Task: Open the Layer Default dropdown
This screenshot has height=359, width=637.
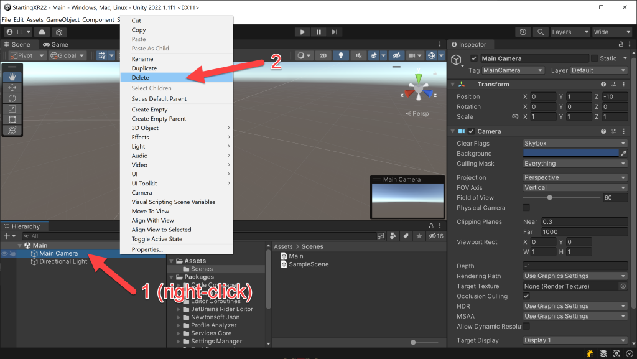Action: (599, 70)
